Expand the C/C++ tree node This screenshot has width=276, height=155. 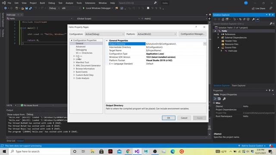[x=74, y=56]
